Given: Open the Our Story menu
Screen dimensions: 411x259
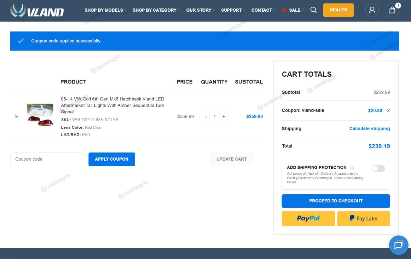Looking at the screenshot, I should (200, 10).
